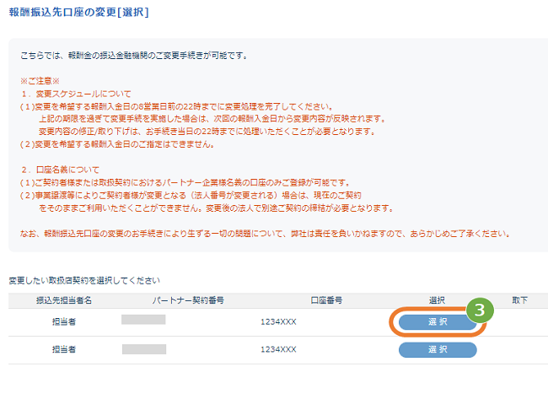Click the 選択 button in the second contract row
548x394 pixels.
point(438,349)
